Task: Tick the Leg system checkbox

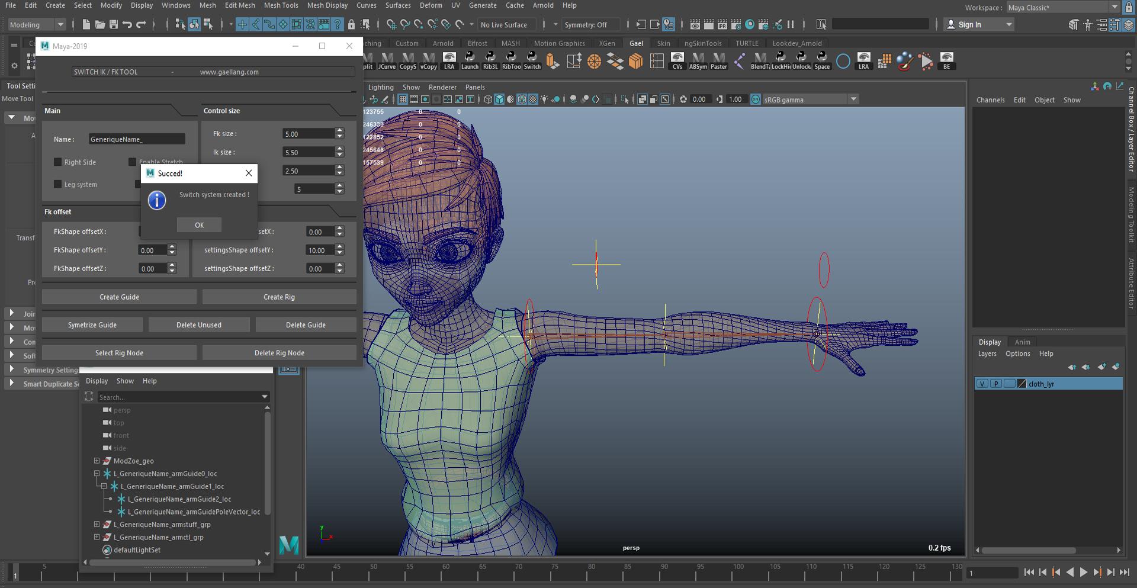Action: pos(58,184)
